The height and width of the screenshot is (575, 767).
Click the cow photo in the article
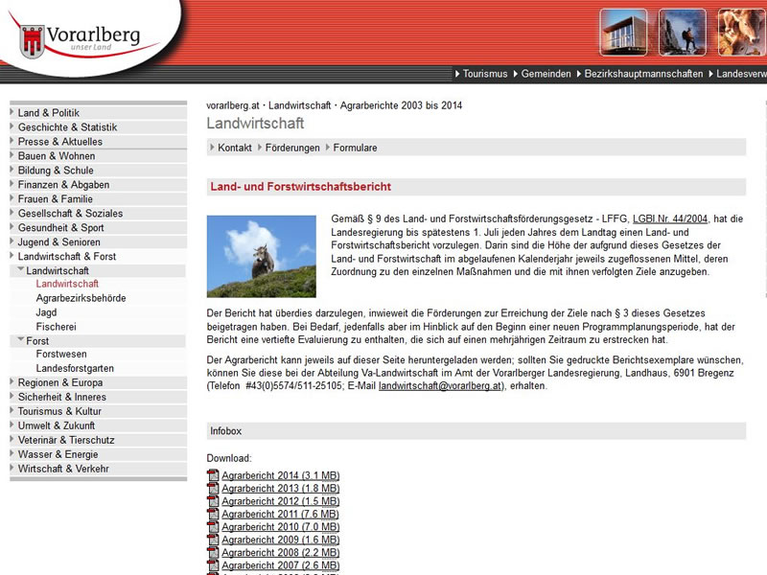point(261,256)
